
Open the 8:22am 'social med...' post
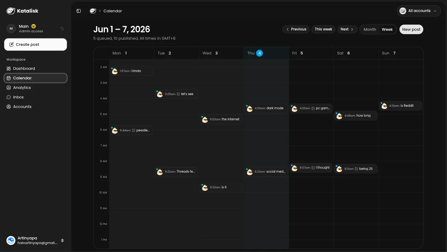pos(266,172)
